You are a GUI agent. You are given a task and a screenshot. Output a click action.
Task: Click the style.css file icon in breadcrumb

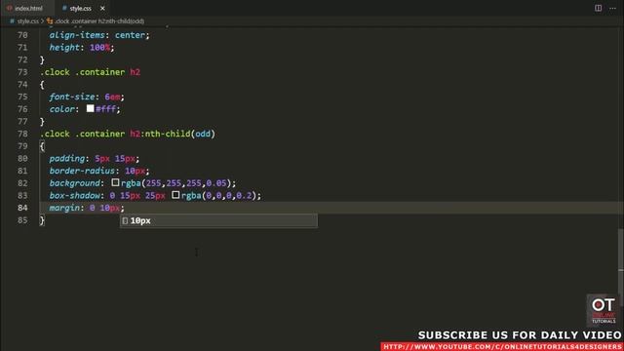click(x=12, y=21)
